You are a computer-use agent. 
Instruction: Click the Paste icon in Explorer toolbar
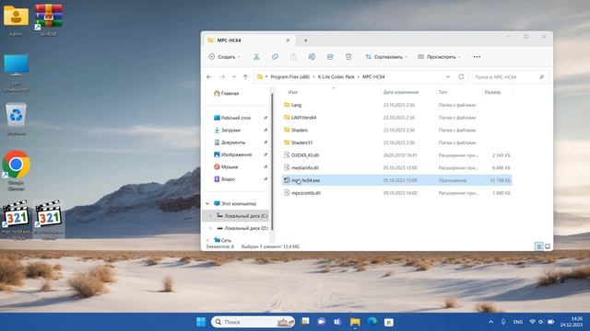(x=293, y=57)
